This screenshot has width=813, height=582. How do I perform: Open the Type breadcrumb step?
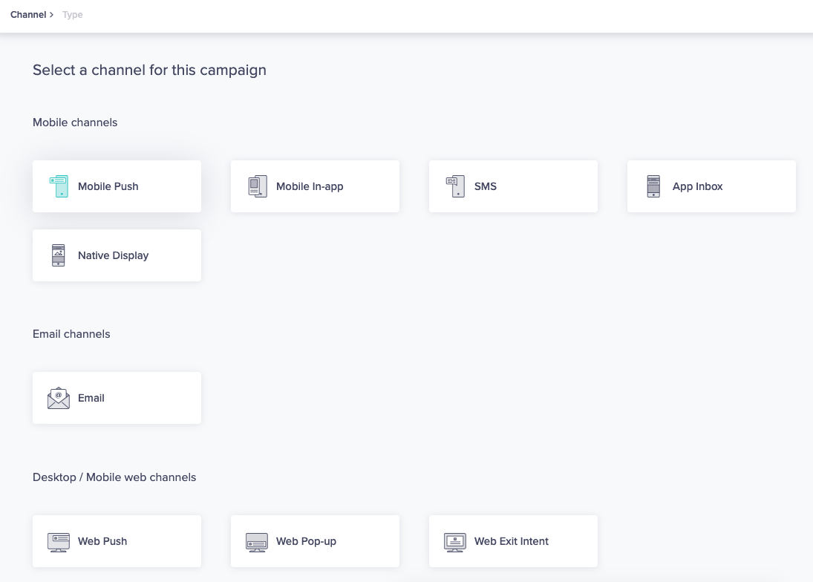[x=73, y=15]
